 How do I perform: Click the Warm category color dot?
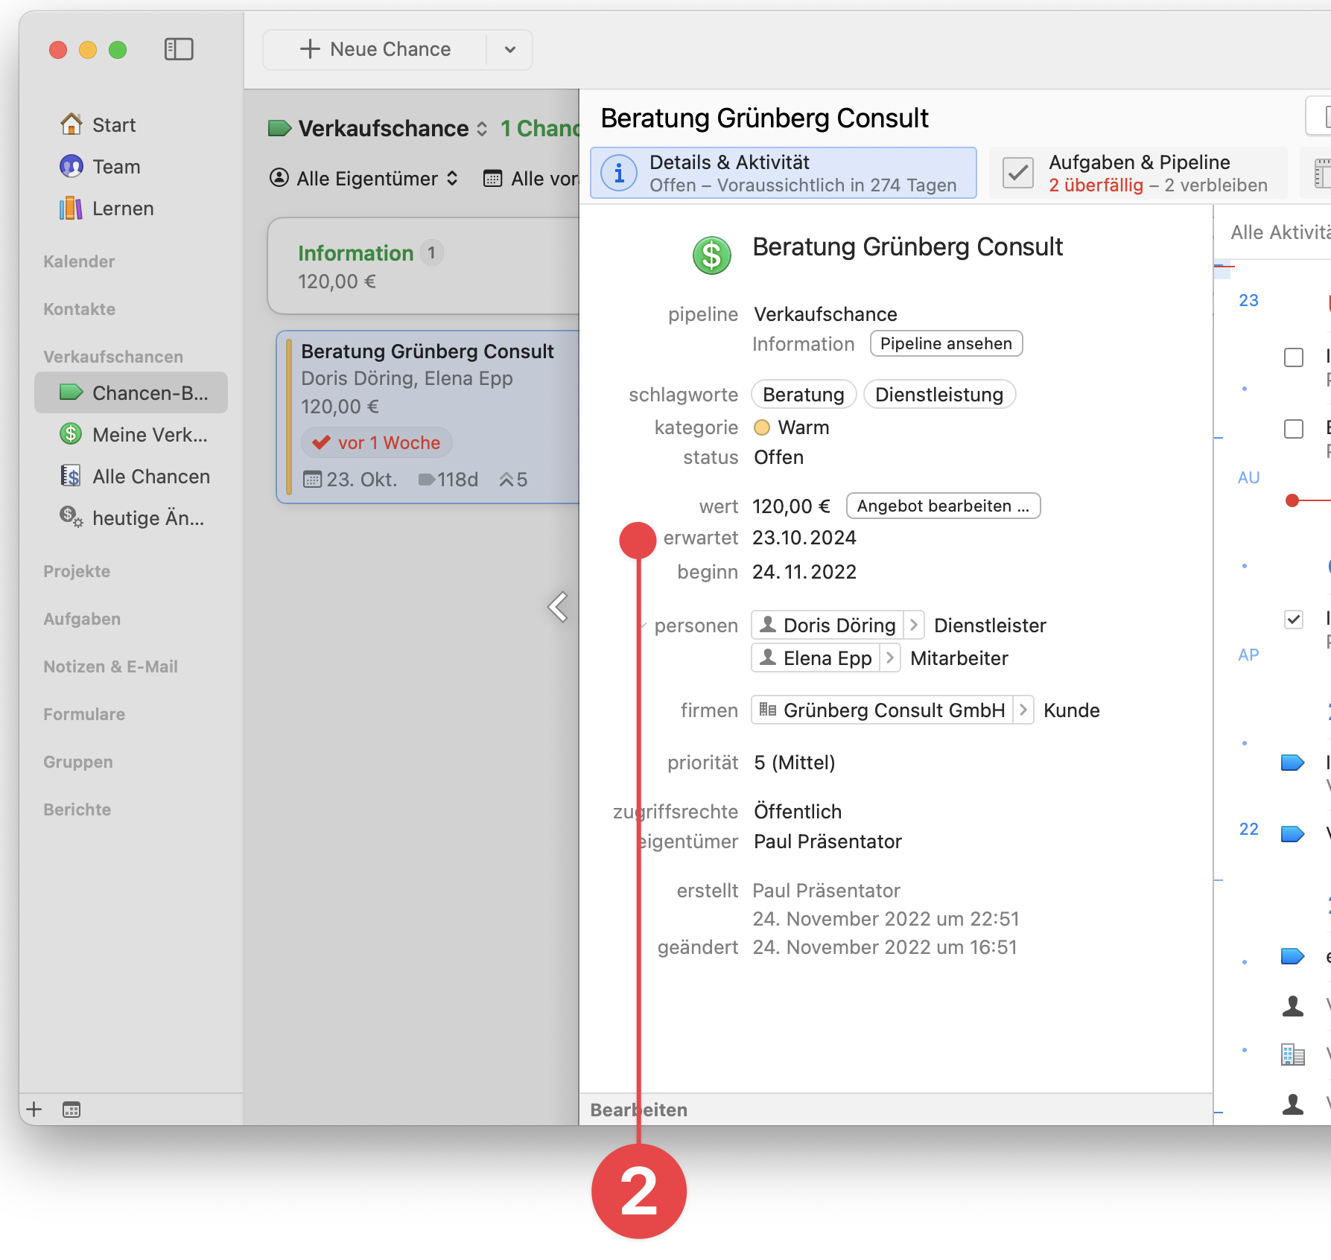[x=762, y=427]
